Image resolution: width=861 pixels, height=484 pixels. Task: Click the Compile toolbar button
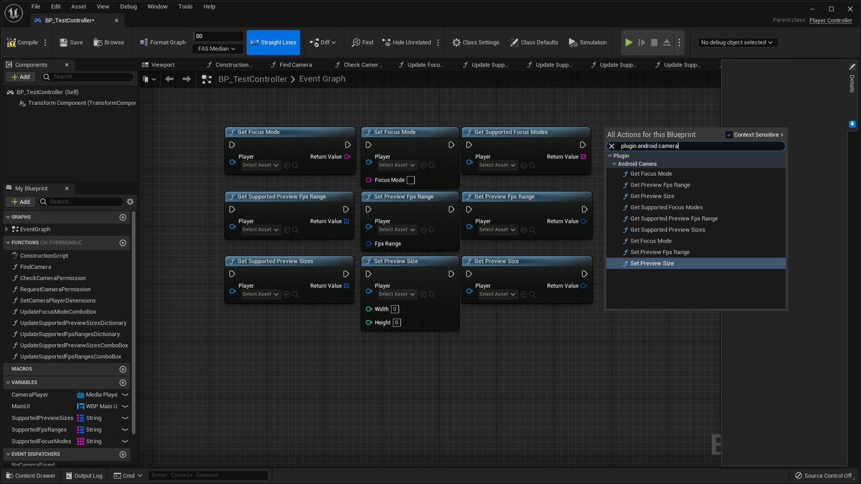[x=23, y=42]
